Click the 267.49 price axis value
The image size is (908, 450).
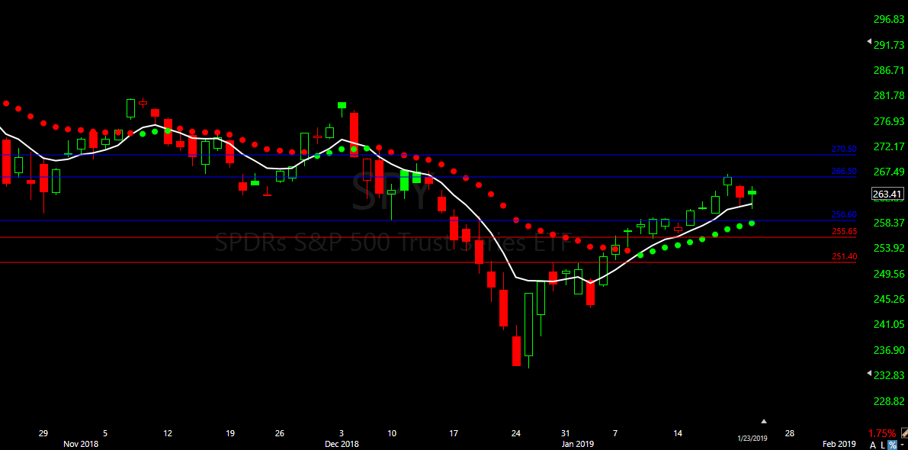(x=889, y=172)
